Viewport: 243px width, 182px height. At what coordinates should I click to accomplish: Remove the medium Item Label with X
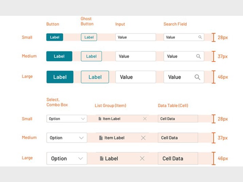tap(143, 138)
